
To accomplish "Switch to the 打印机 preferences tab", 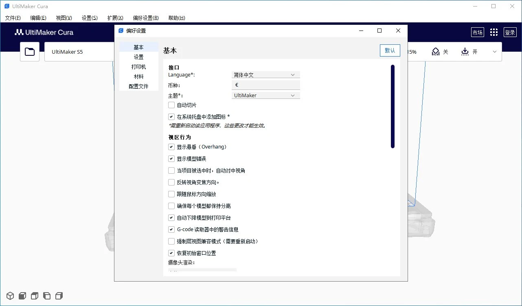I will tap(138, 67).
